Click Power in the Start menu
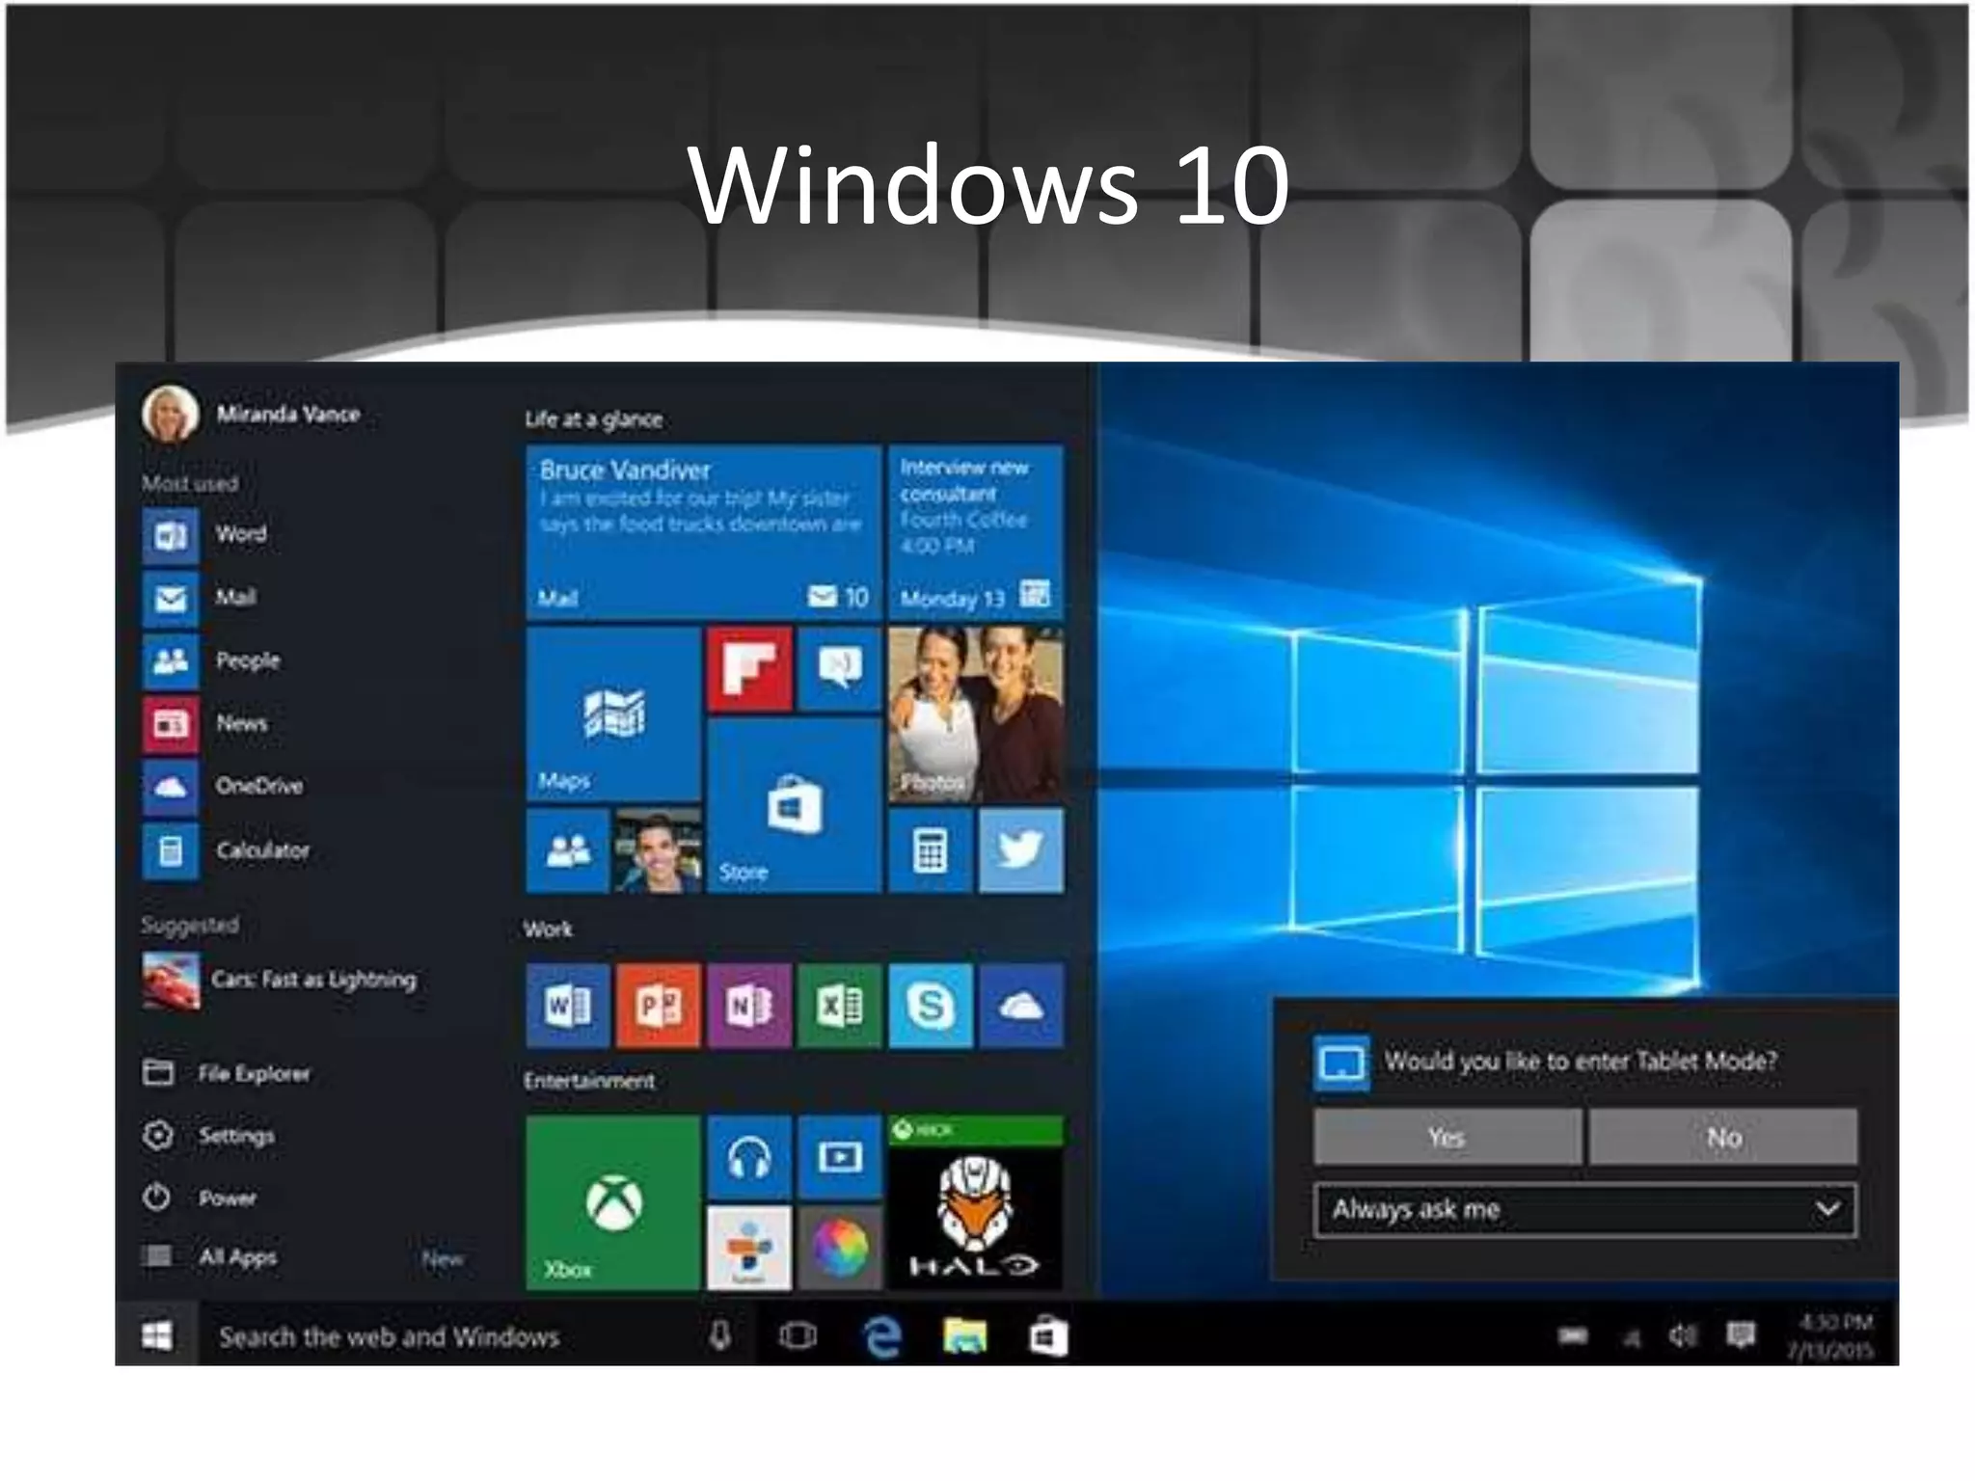The image size is (1975, 1481). [201, 1198]
